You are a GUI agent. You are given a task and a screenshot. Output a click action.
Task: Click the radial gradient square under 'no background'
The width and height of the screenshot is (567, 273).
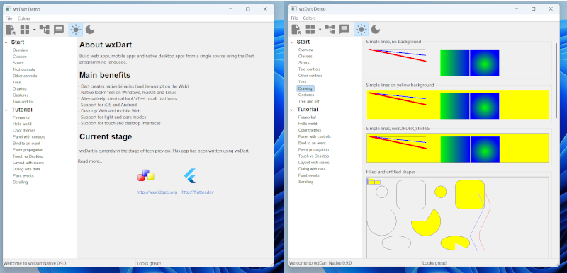tap(485, 63)
